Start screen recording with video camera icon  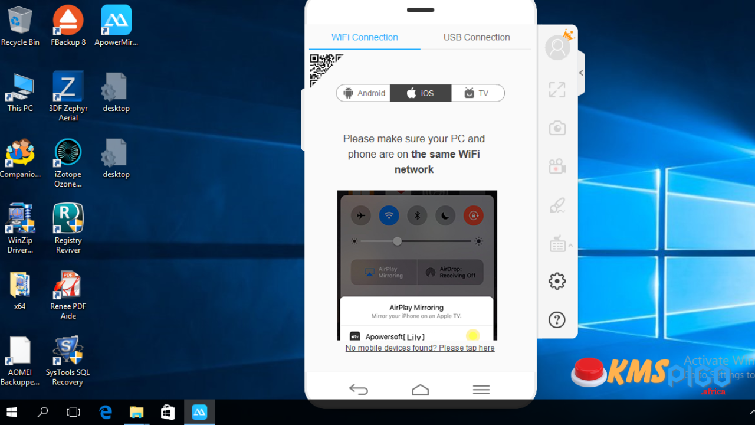[x=557, y=166]
